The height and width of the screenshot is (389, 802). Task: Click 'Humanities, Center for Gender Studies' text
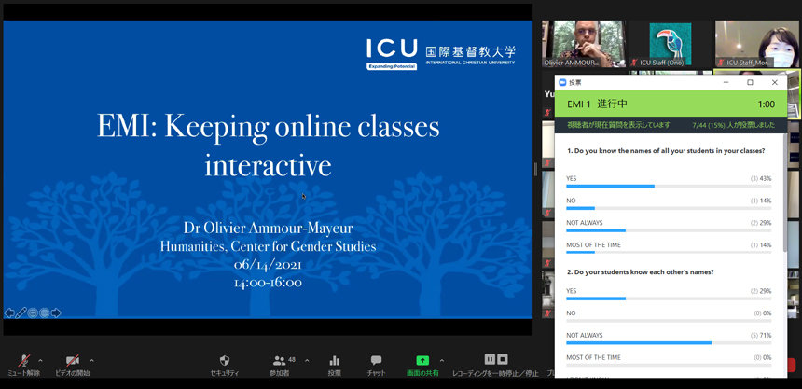pos(268,246)
